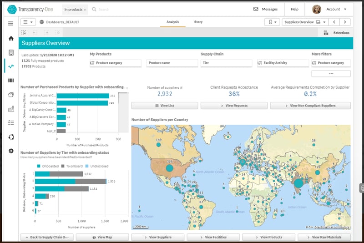Click View Non Compliant Suppliers button

310,106
